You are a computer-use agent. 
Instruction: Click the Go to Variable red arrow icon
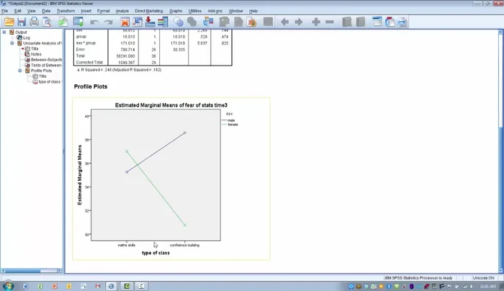[150, 22]
